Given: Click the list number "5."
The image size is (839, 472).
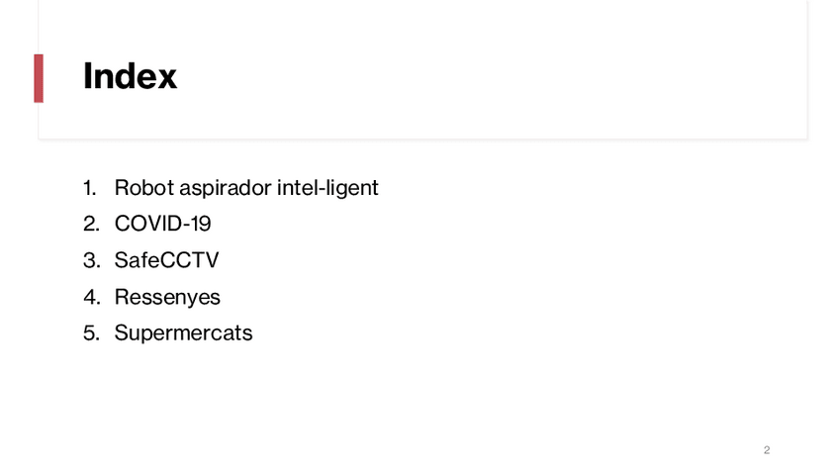Looking at the screenshot, I should point(91,333).
